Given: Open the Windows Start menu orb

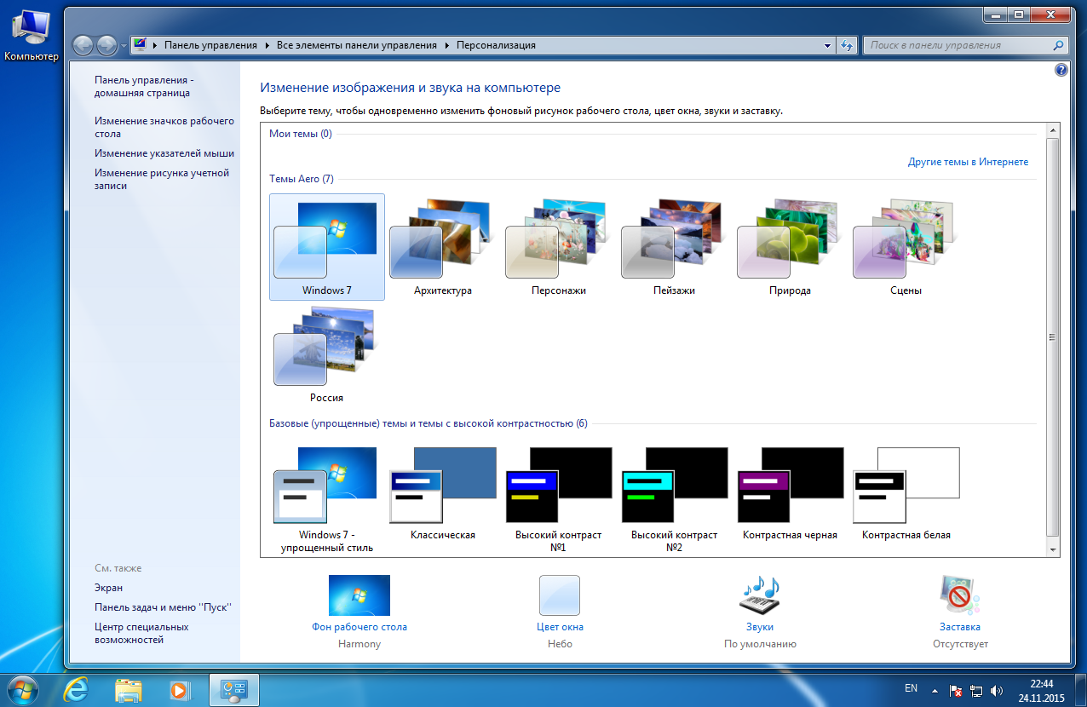Looking at the screenshot, I should (24, 688).
